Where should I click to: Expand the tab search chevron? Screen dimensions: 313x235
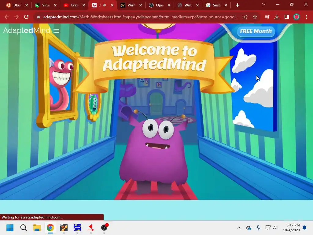pos(264,4)
